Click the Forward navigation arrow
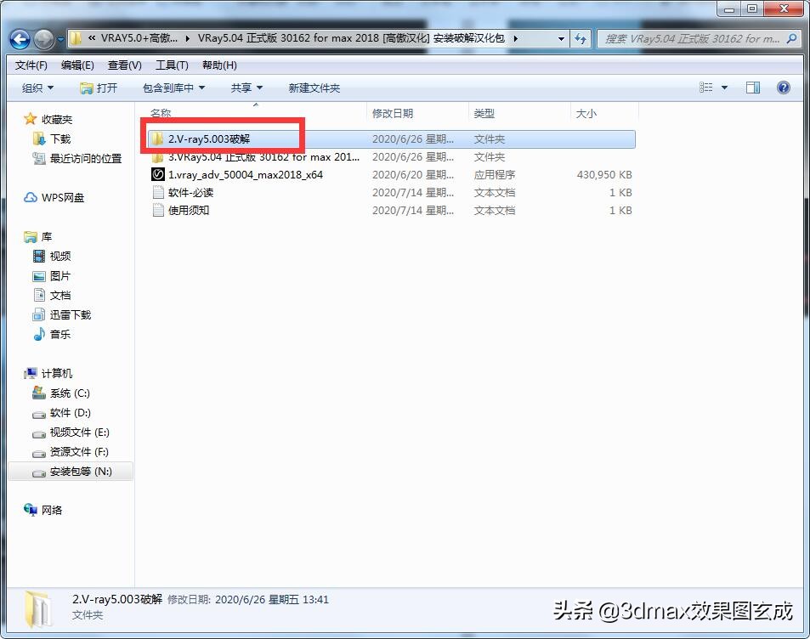810x639 pixels. pos(44,39)
